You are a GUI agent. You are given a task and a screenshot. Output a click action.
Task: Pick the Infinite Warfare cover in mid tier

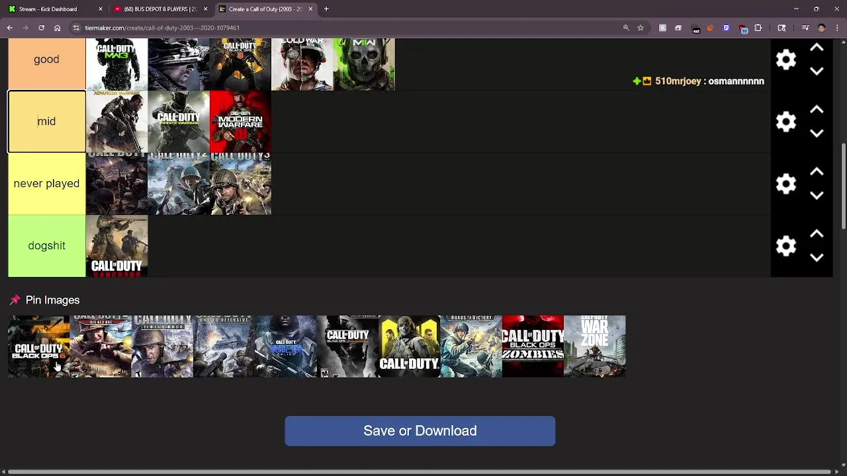pos(179,122)
